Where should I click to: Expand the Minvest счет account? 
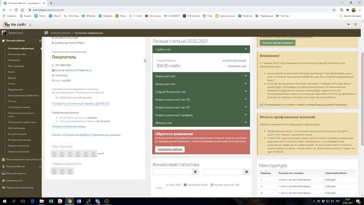pyautogui.click(x=201, y=123)
